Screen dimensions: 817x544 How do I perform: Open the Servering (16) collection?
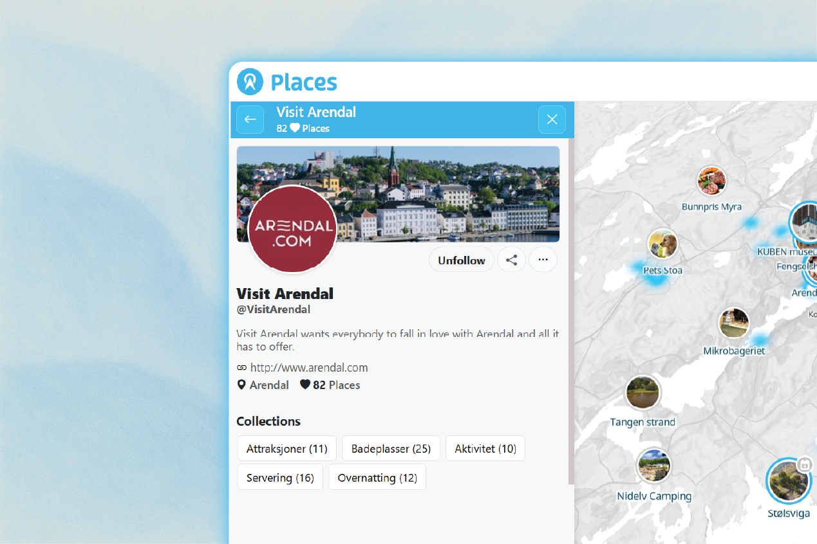coord(280,478)
